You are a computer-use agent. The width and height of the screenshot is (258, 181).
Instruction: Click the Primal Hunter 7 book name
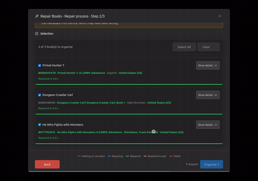[x=53, y=65]
